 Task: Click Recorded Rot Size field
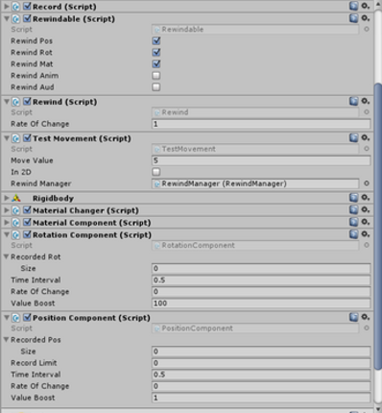[261, 268]
